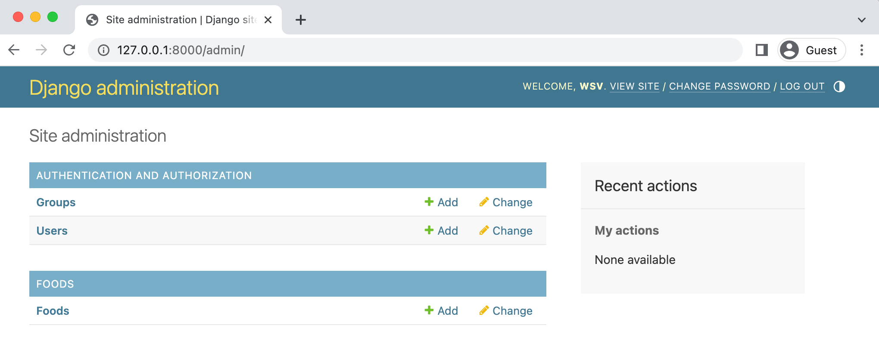The image size is (879, 341).
Task: Click Change next to Users
Action: click(x=506, y=231)
